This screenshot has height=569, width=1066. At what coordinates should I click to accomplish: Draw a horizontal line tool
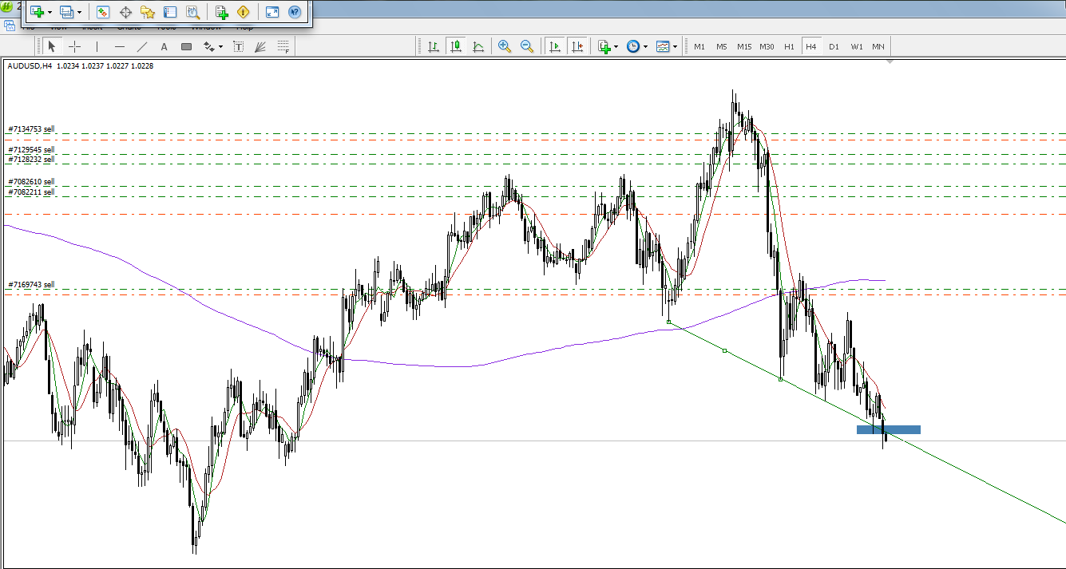(x=120, y=46)
